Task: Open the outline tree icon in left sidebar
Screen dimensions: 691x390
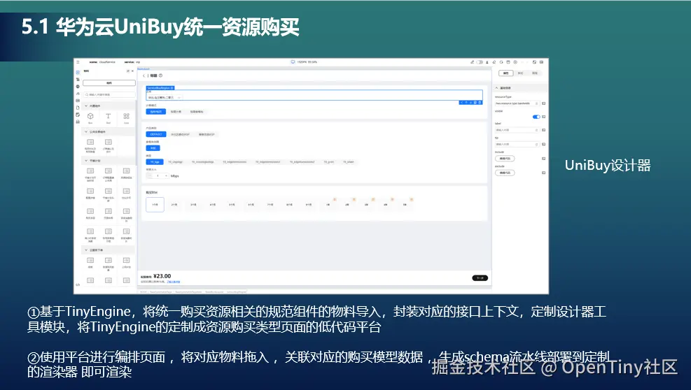Action: click(78, 79)
